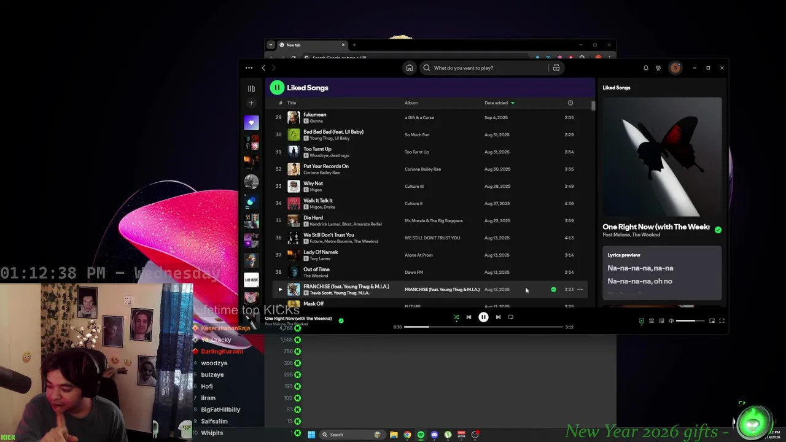Enter full screen from player bar
Image resolution: width=786 pixels, height=442 pixels.
[722, 321]
